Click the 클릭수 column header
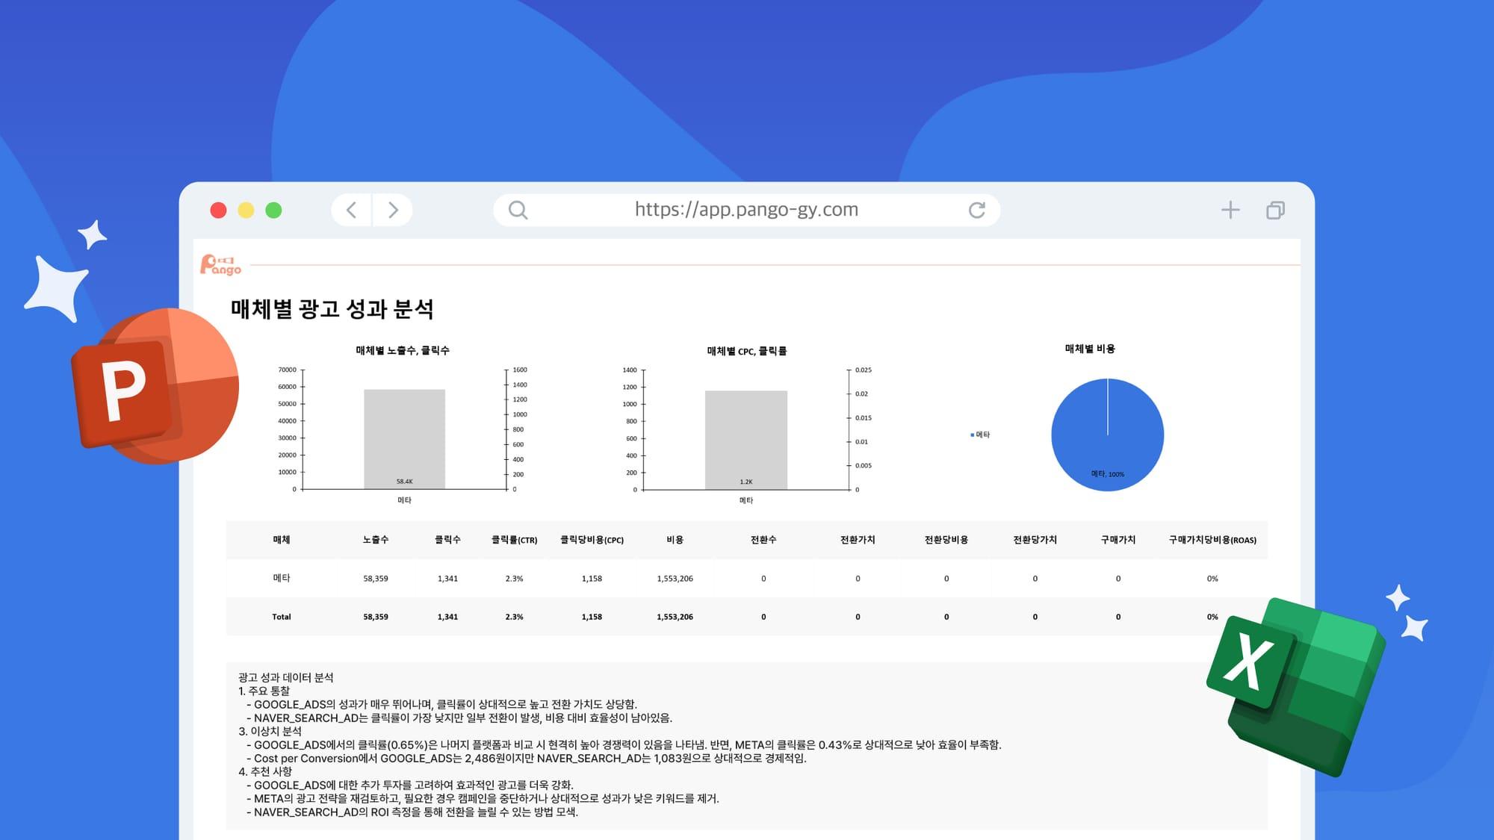The image size is (1494, 840). 447,540
